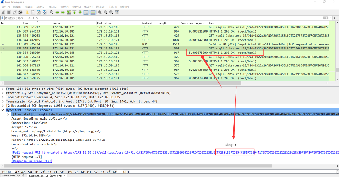Select packet 137 TCP row

(165, 44)
